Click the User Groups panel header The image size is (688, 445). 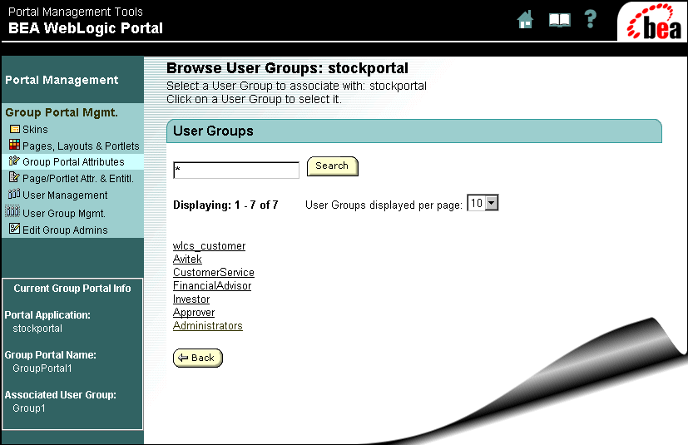point(413,131)
